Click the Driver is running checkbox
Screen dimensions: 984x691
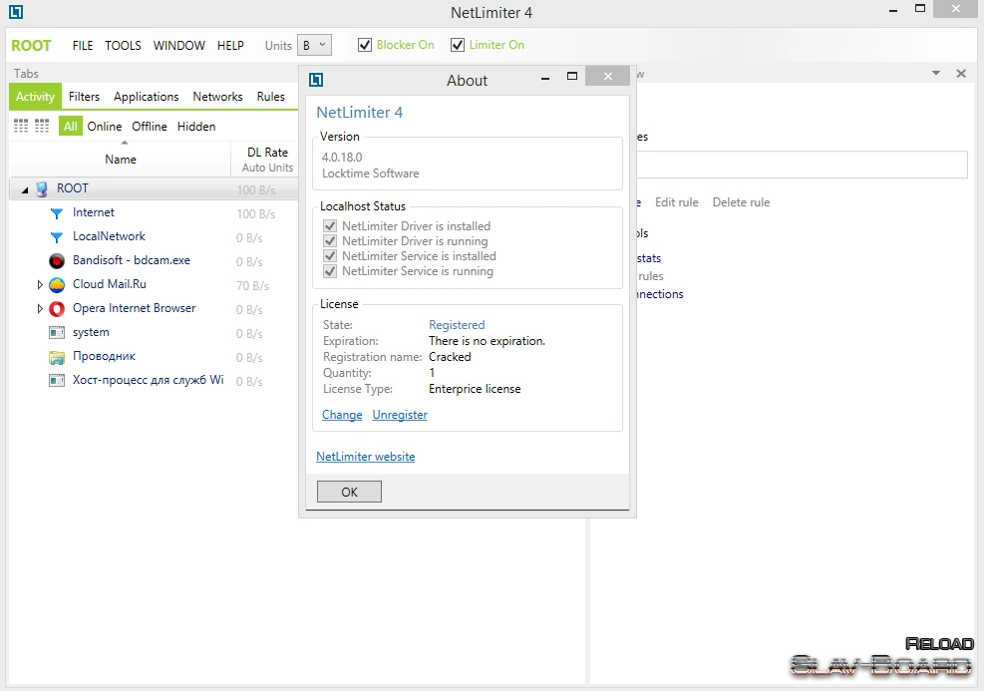tap(330, 241)
